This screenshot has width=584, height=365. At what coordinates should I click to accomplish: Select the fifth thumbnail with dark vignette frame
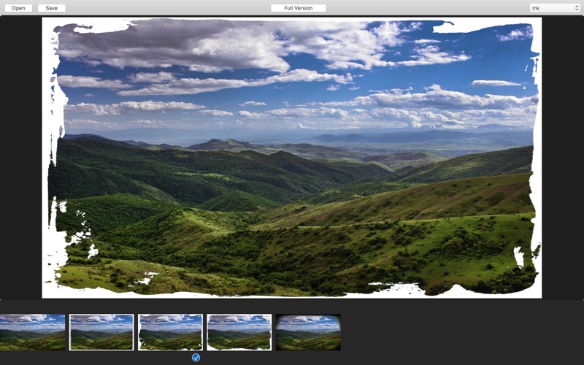point(308,332)
